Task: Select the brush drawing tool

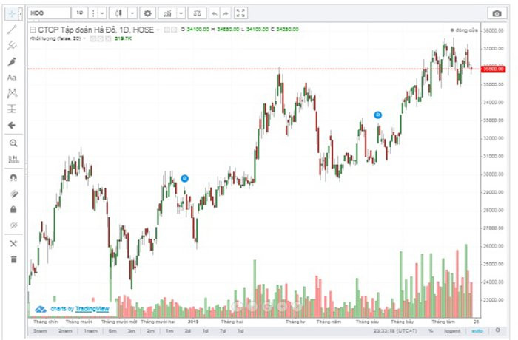Action: pos(12,61)
